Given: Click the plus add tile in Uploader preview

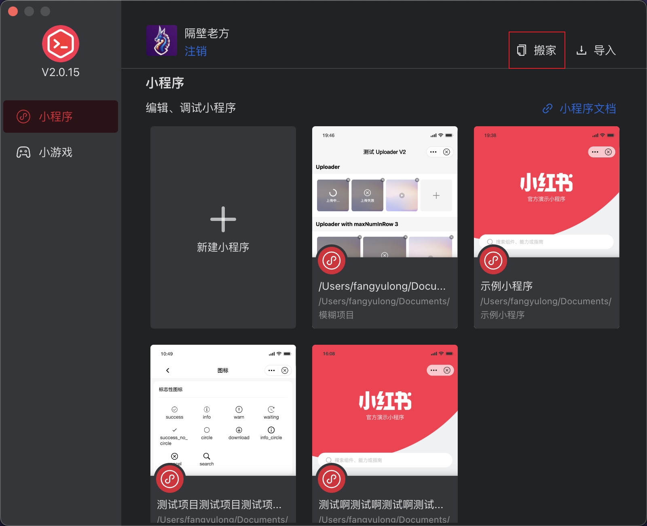Looking at the screenshot, I should click(436, 195).
